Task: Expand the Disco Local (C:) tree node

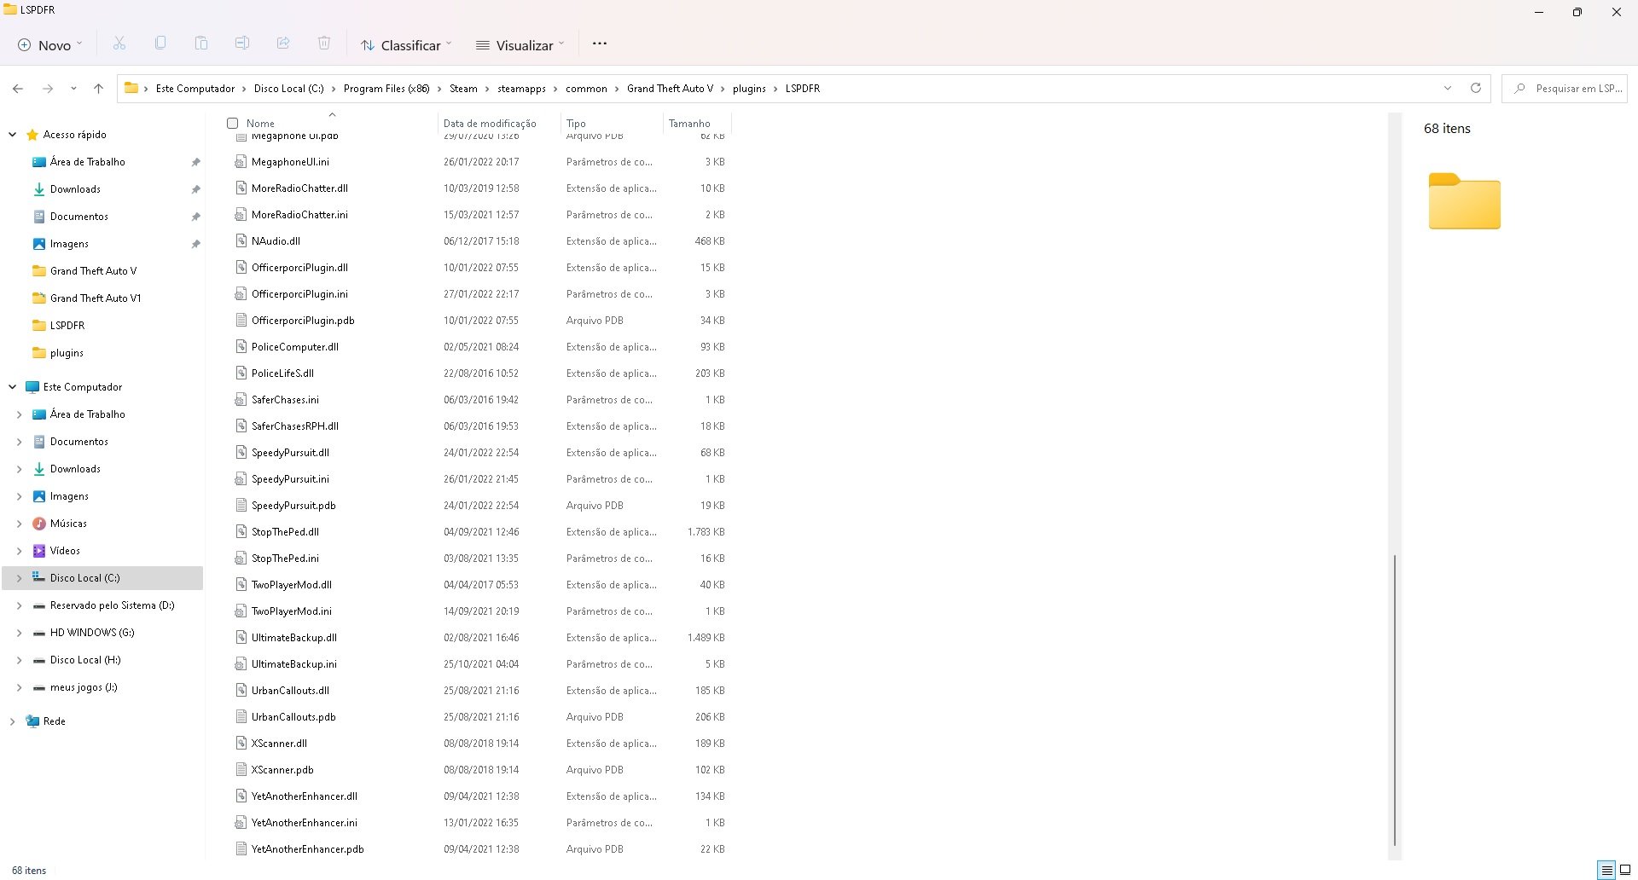Action: click(x=19, y=578)
